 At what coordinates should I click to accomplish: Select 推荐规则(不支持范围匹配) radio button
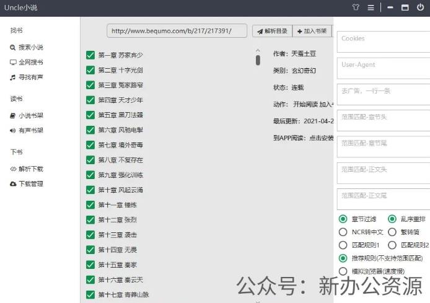343,258
